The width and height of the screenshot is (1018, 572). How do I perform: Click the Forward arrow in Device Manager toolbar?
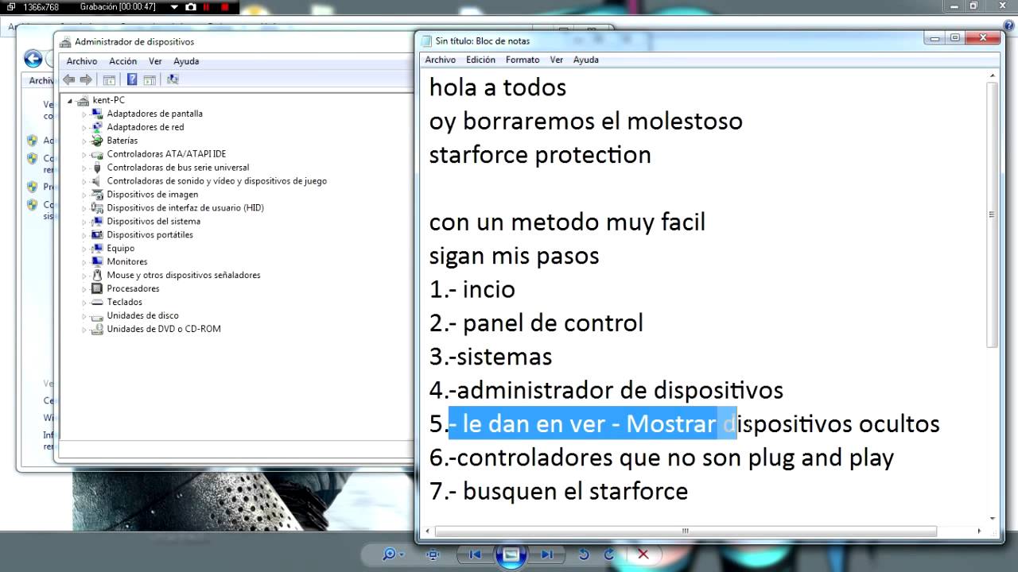86,79
